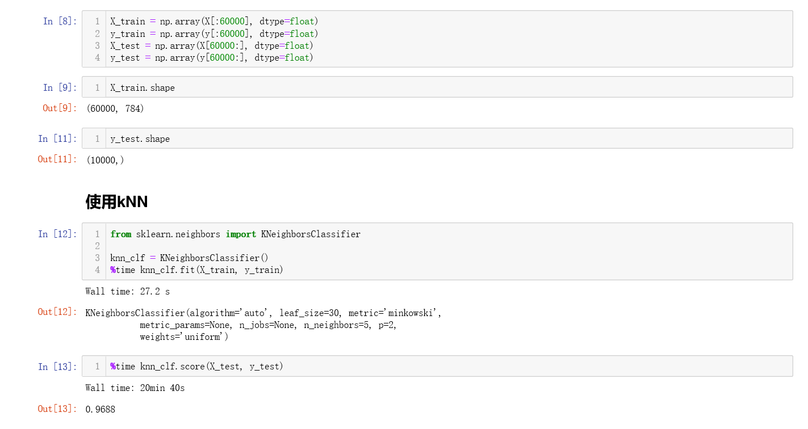Viewport: 808px width, 429px height.
Task: Click the 0.9688 score output
Action: click(x=101, y=409)
